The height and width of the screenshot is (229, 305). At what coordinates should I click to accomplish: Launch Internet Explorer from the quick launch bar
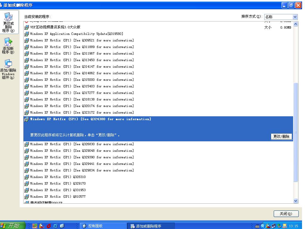pyautogui.click(x=55, y=226)
